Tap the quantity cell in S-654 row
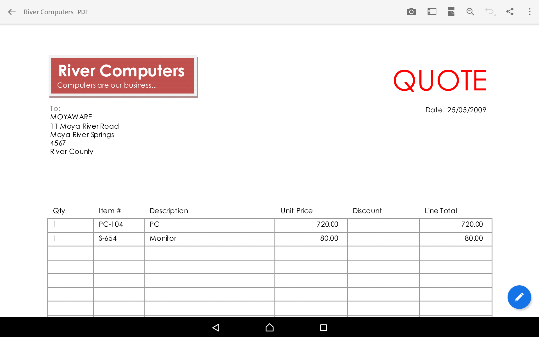539x337 pixels. (70, 239)
